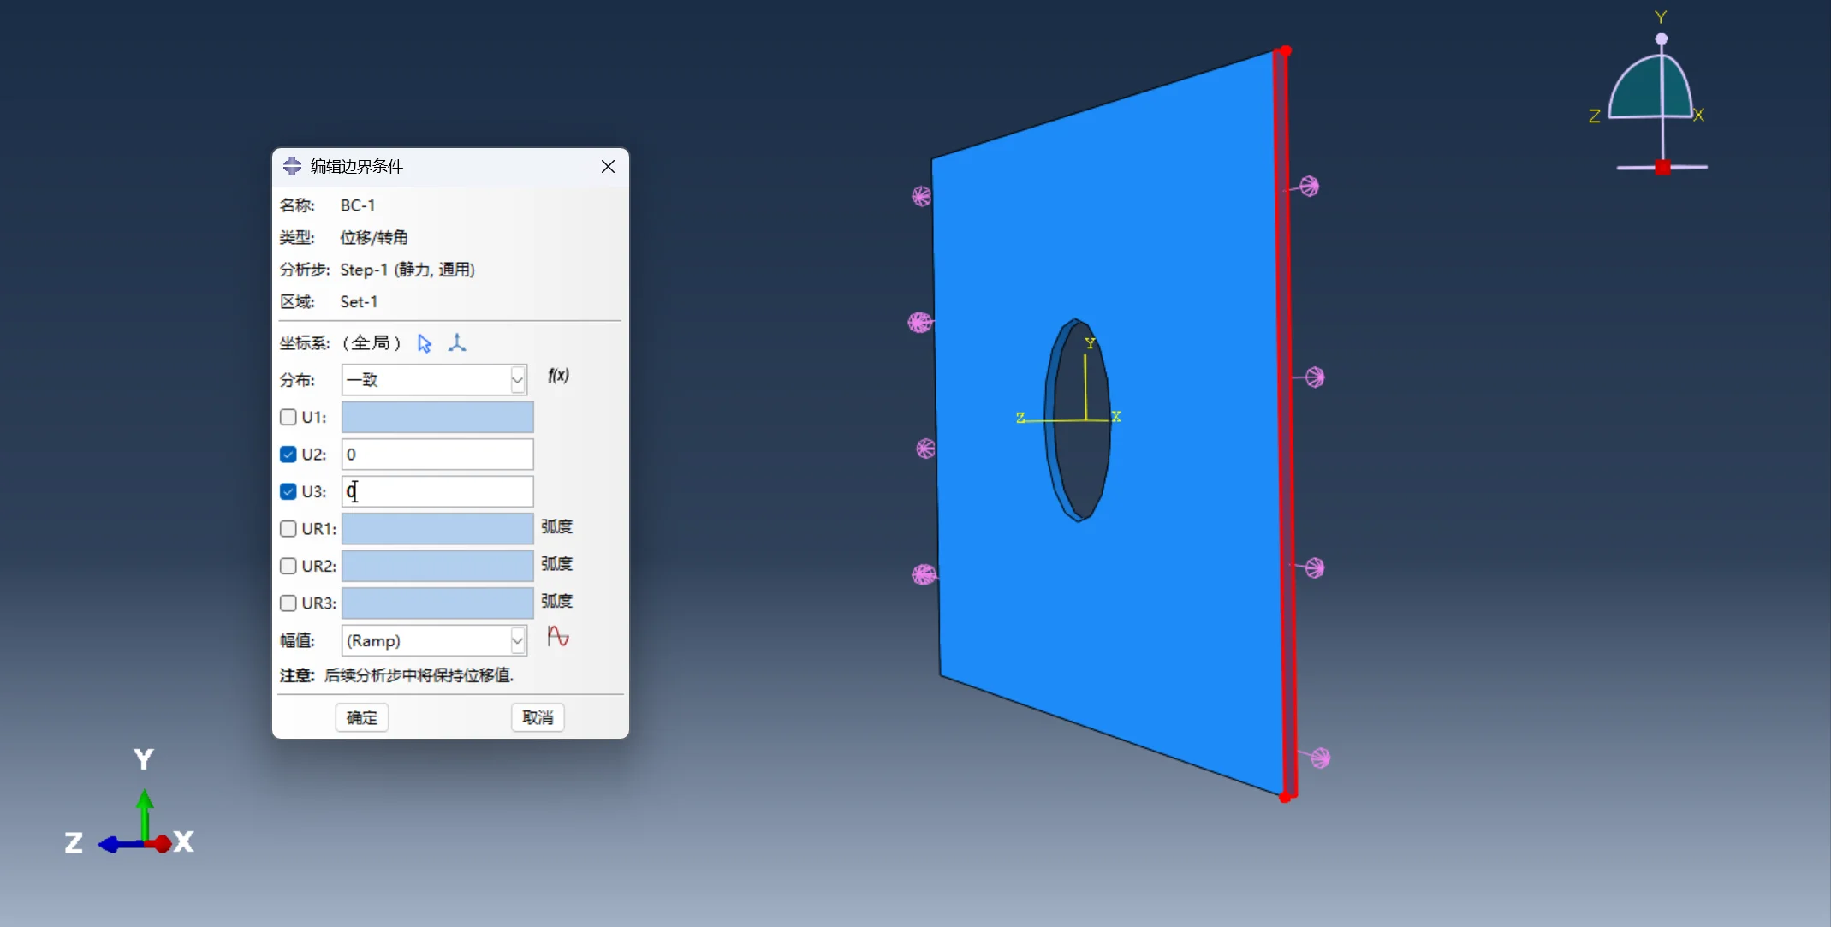
Task: Click the Y-axis dot on view compass
Action: point(1662,39)
